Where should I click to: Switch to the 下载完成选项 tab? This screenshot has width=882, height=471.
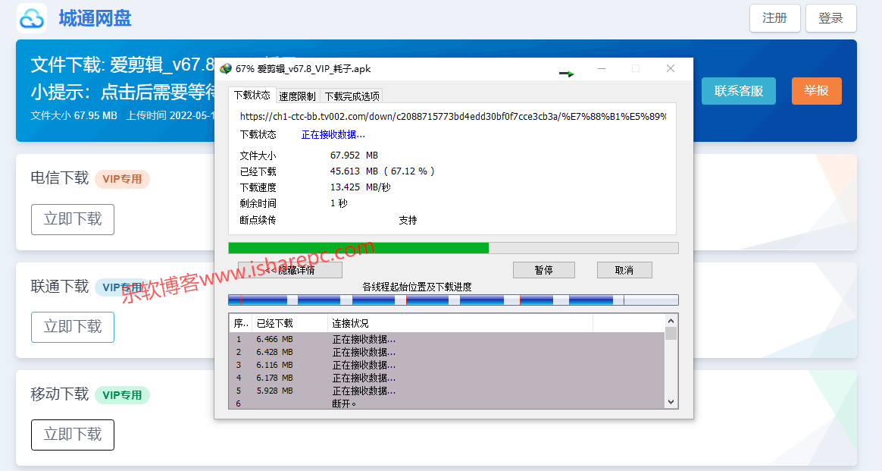(x=352, y=96)
